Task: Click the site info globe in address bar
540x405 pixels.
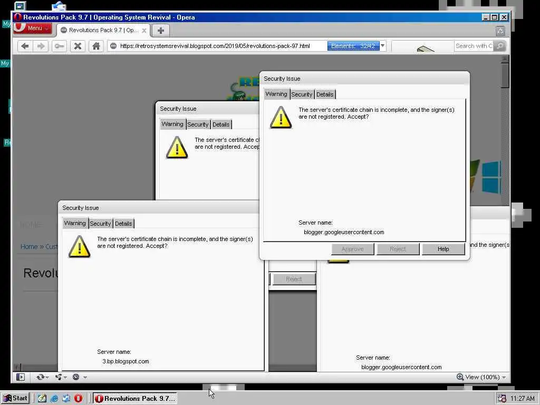Action: [x=113, y=46]
